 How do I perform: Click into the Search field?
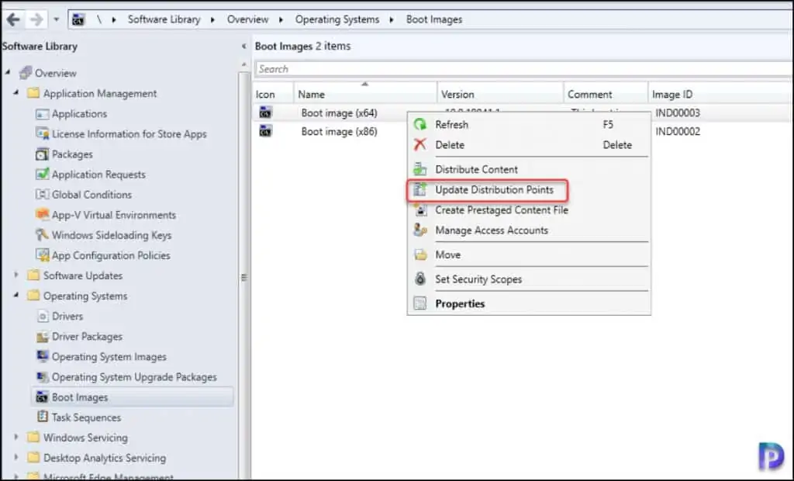click(523, 69)
